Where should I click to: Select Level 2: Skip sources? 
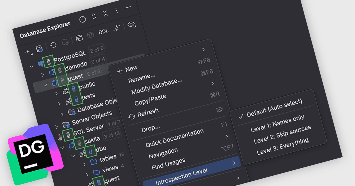pyautogui.click(x=282, y=134)
